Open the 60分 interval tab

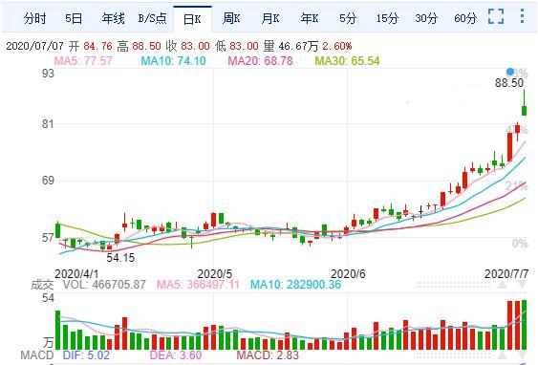tap(465, 18)
